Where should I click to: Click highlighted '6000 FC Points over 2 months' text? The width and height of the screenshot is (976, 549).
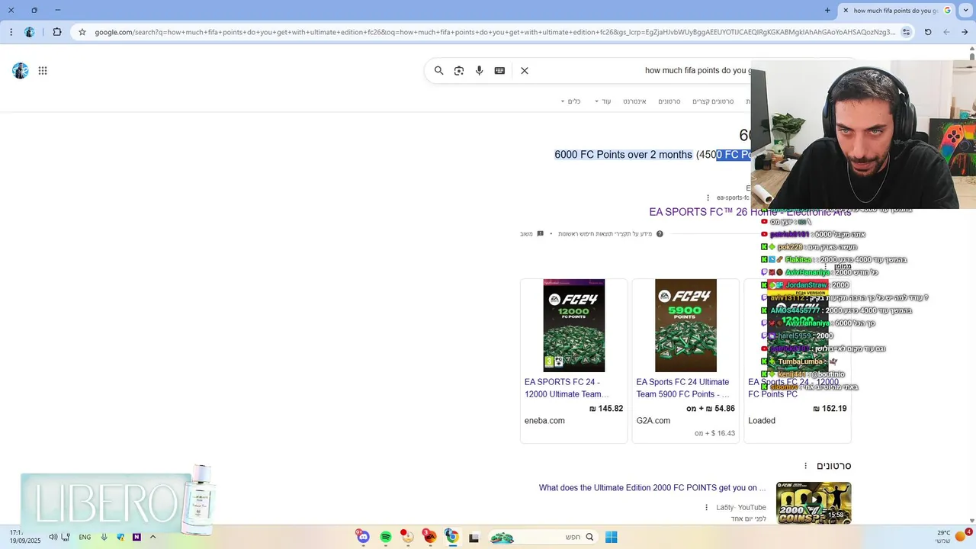pyautogui.click(x=623, y=155)
